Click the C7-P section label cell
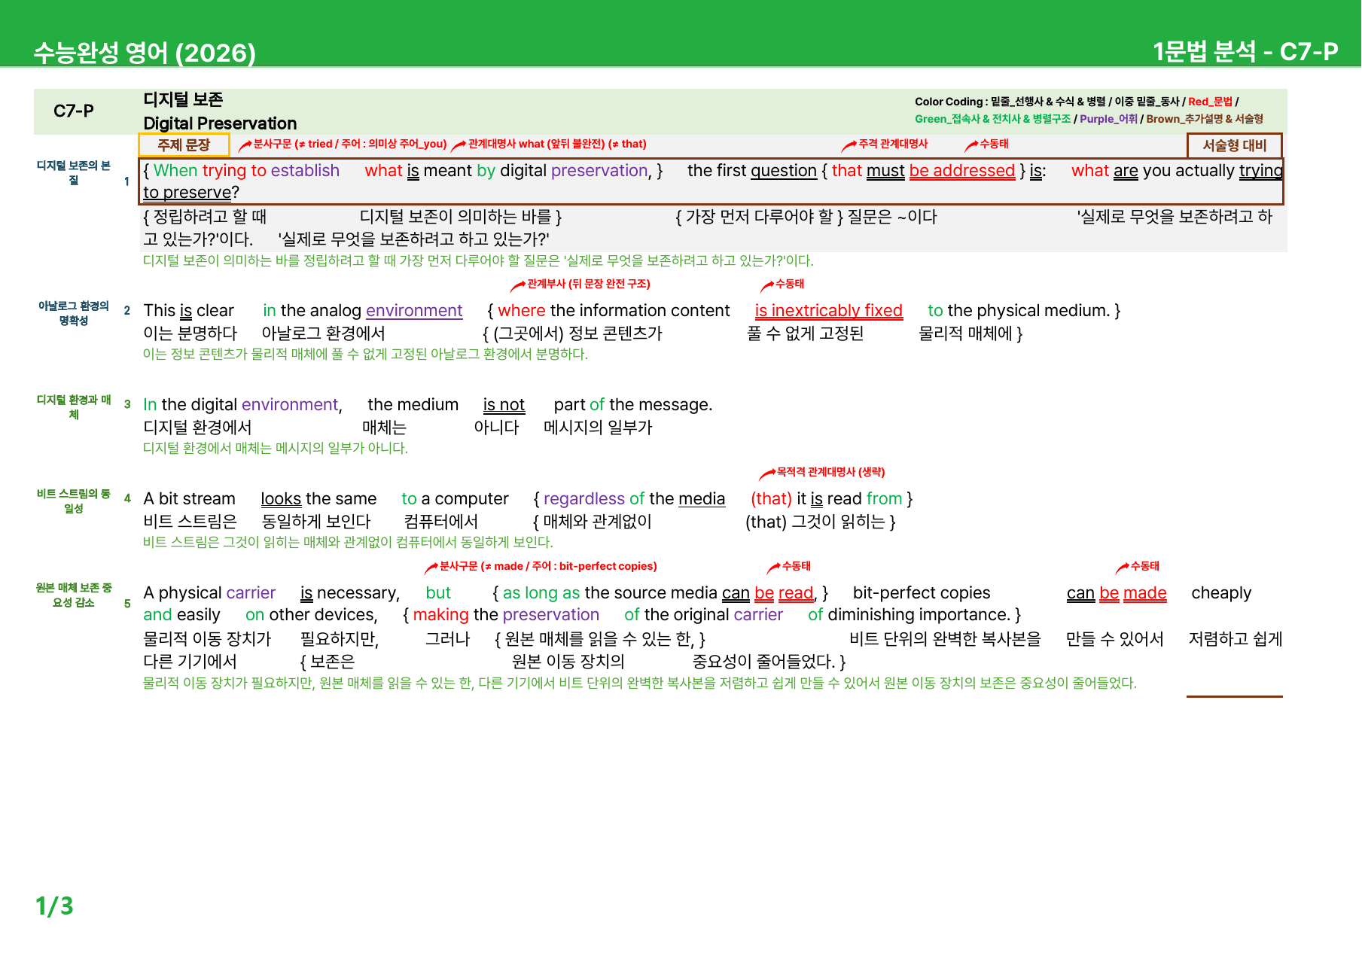 [74, 111]
